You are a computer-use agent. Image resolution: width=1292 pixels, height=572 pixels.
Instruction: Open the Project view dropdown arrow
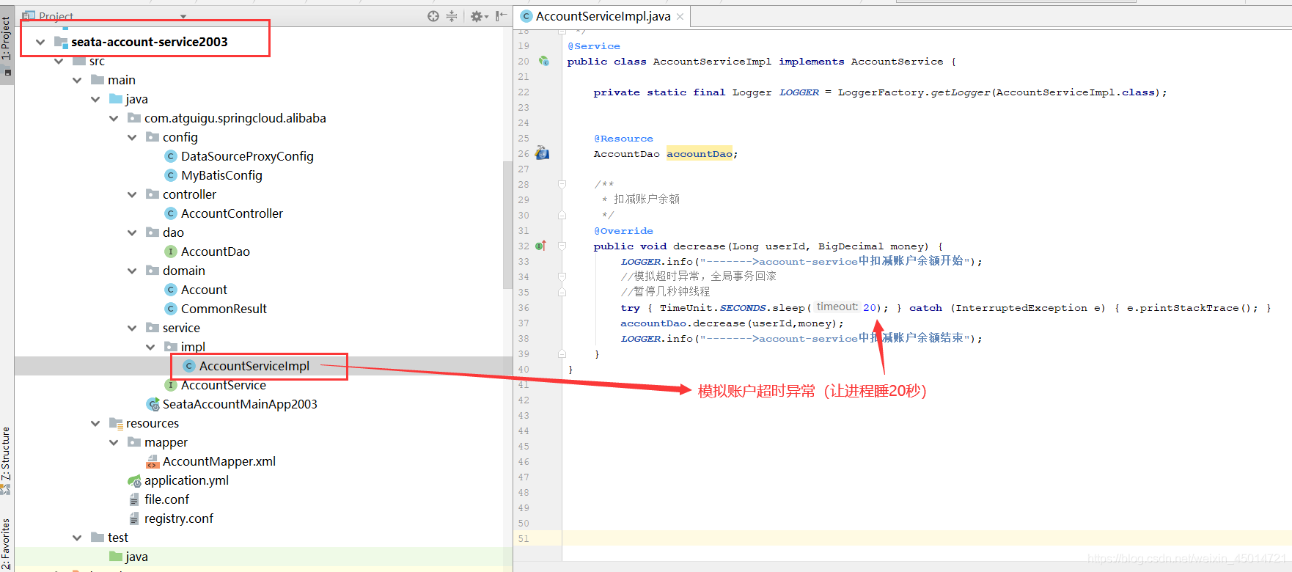click(183, 16)
